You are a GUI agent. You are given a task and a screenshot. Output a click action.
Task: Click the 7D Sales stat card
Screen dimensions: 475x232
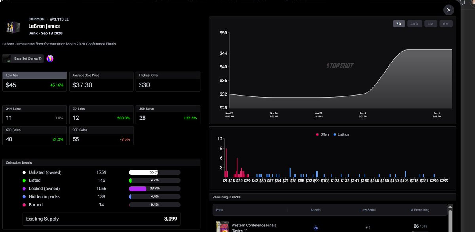coord(101,115)
